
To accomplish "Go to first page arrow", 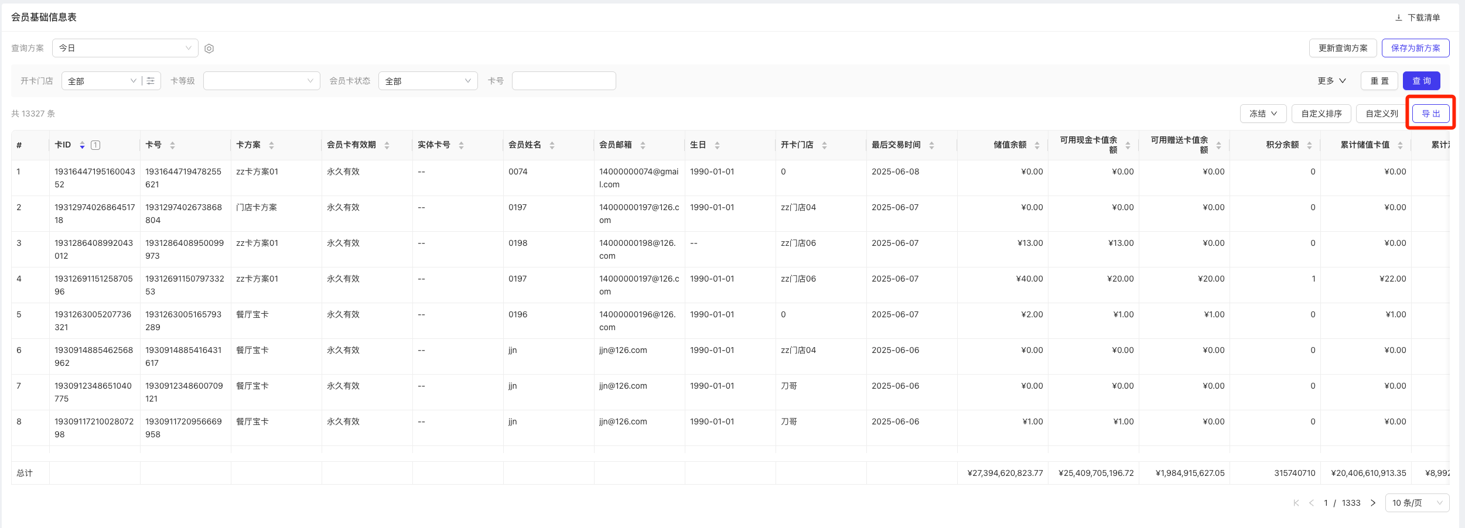I will [x=1296, y=503].
